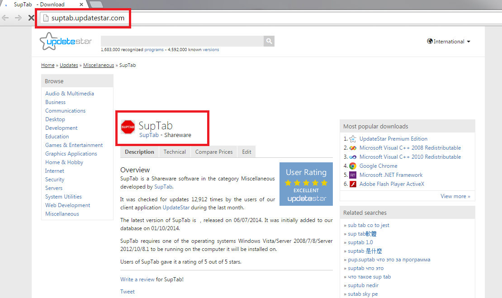Screen dimensions: 502x298
Task: Click the red SupTab stop-sign icon
Action: click(x=128, y=128)
